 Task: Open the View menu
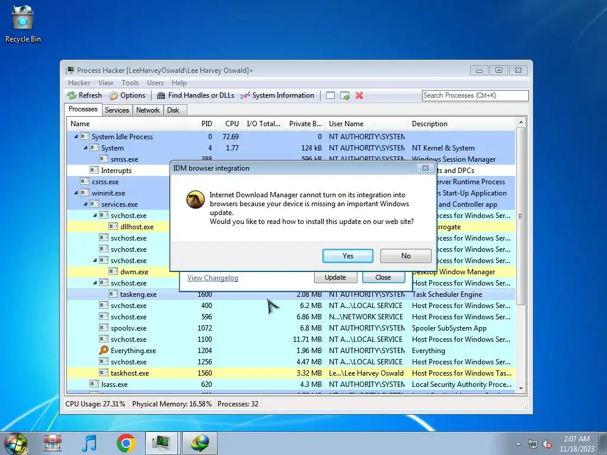point(106,83)
